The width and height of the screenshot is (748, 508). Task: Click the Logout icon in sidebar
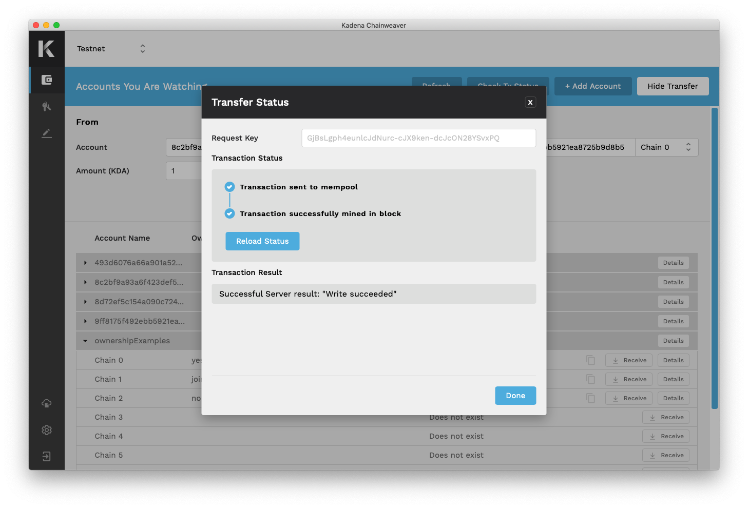tap(47, 457)
